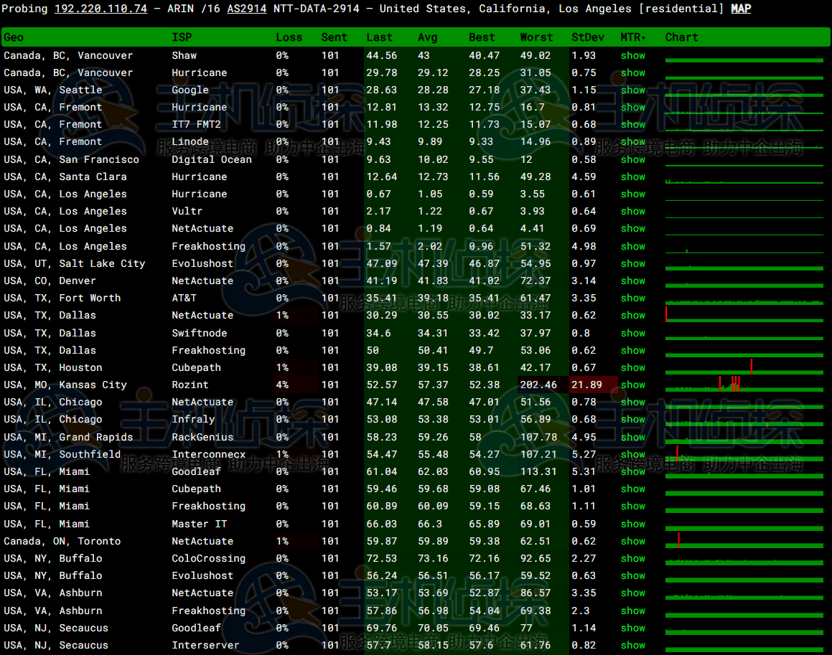Sort by the Best column header
The image size is (832, 655).
(482, 37)
